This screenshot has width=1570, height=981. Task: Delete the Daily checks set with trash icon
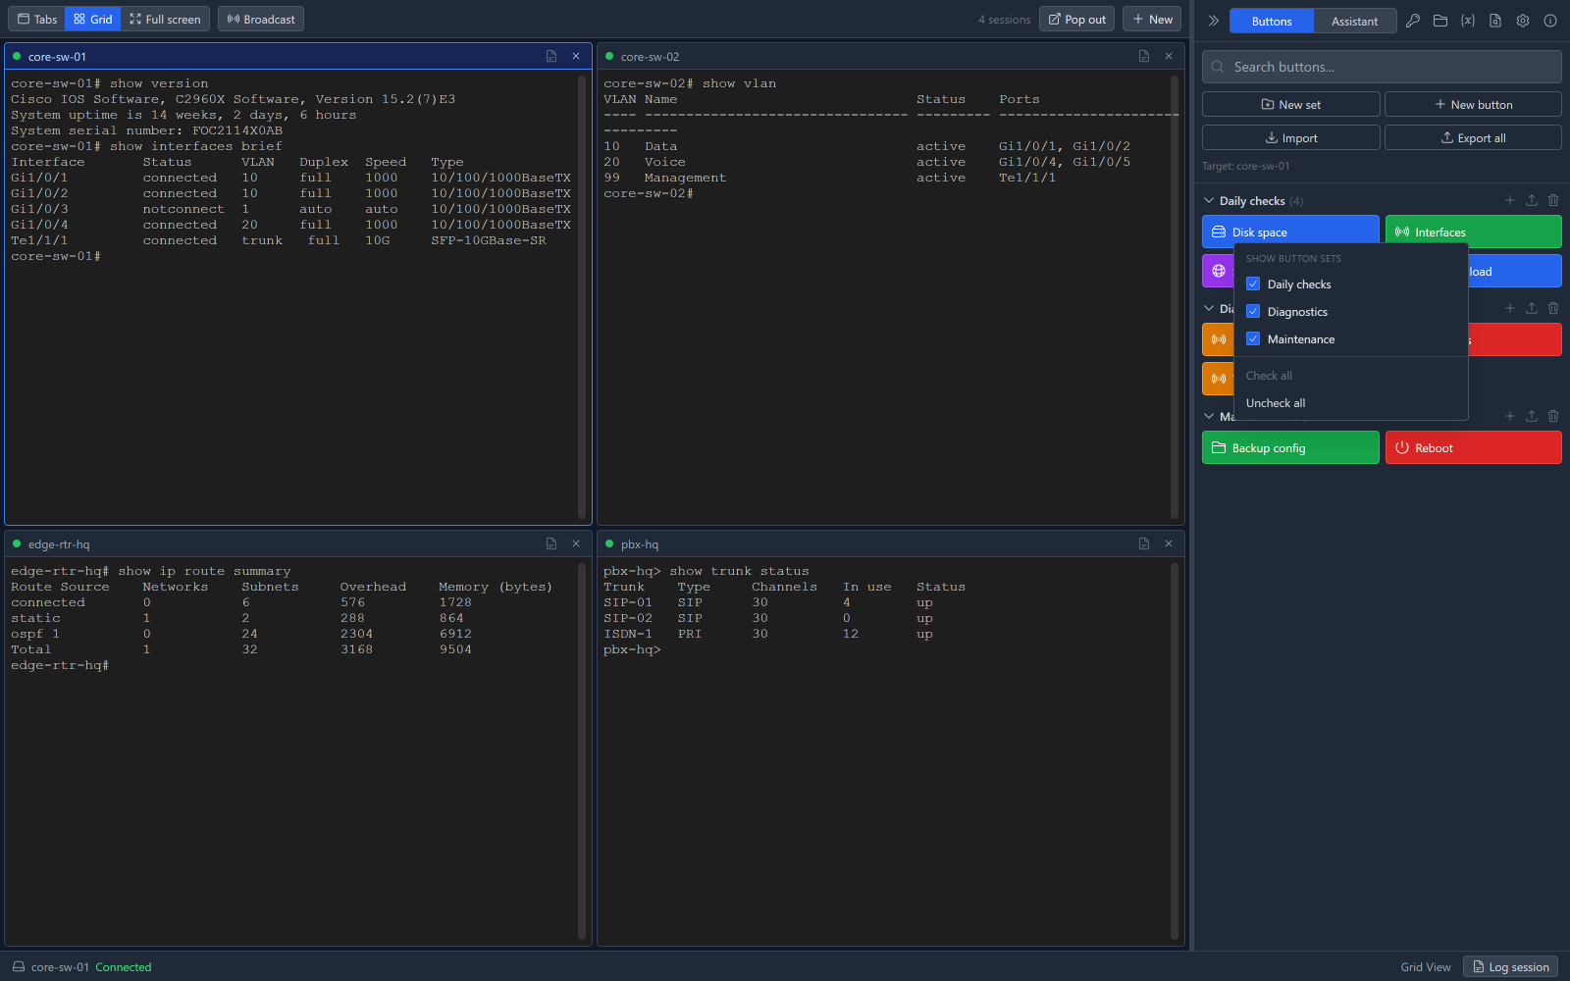tap(1553, 200)
